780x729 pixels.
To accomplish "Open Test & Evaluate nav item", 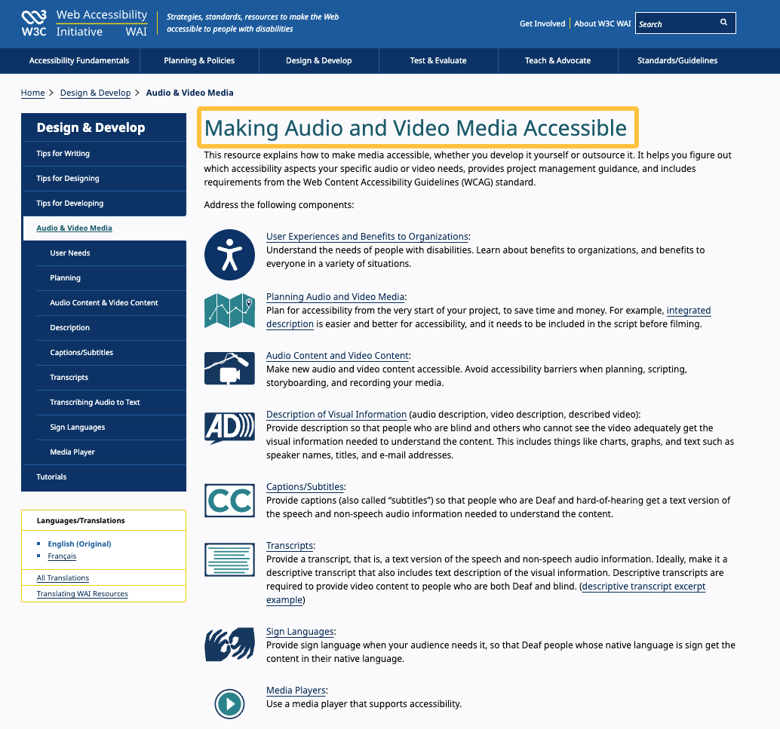I will coord(438,60).
